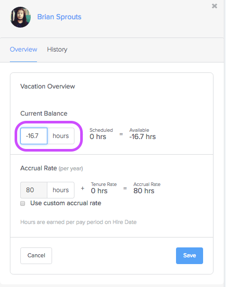Click the hours unit beside accrual rate

(x=61, y=190)
